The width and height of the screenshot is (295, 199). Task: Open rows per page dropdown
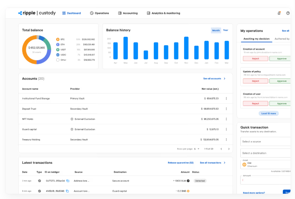coord(197,149)
